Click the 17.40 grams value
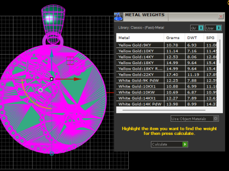The image size is (229, 171). point(172,75)
